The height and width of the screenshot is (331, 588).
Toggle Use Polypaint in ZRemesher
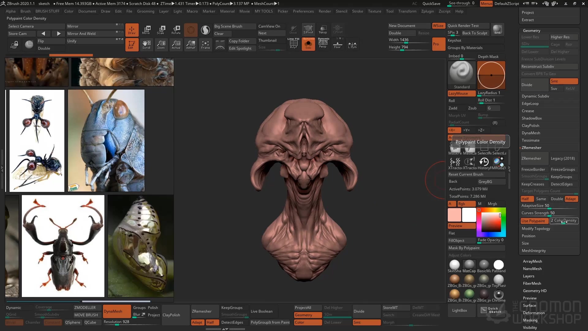coord(534,221)
